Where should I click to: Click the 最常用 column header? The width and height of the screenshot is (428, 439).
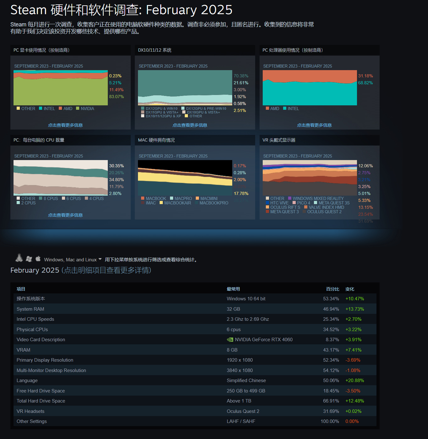click(x=233, y=289)
